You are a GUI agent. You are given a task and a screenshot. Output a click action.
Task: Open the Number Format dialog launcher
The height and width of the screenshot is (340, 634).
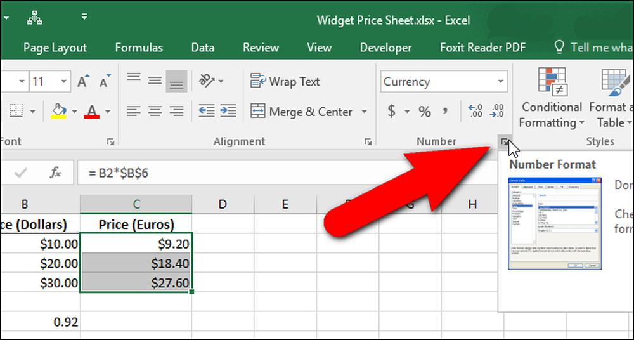pyautogui.click(x=505, y=141)
